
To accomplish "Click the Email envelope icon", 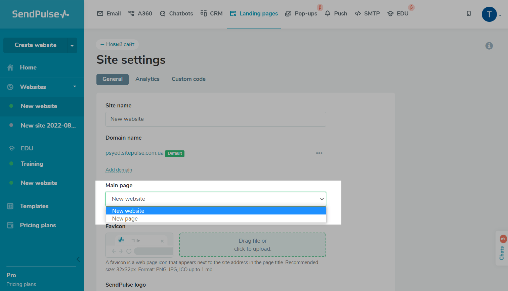I will click(100, 13).
